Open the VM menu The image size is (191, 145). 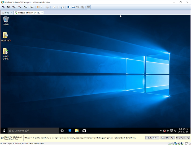(x=20, y=7)
